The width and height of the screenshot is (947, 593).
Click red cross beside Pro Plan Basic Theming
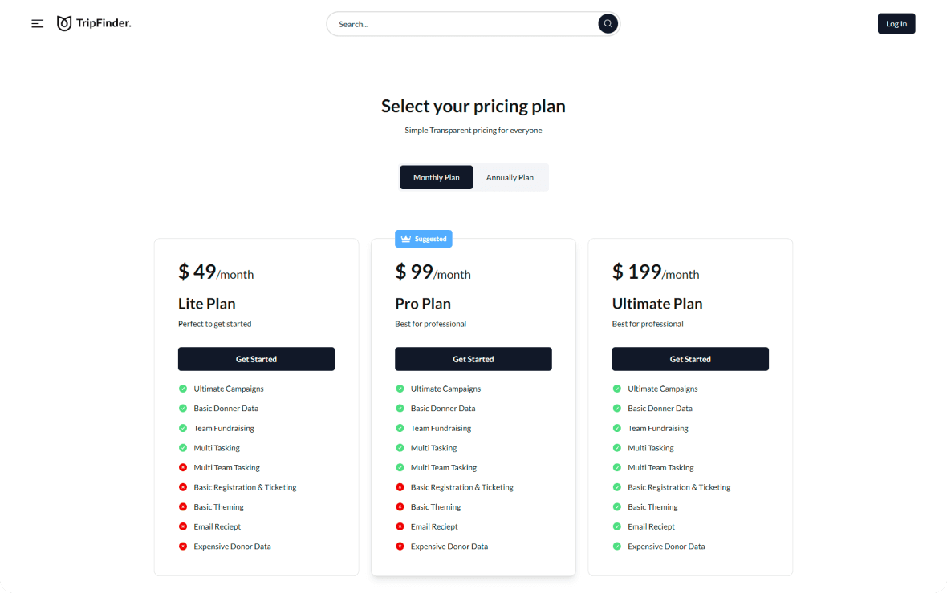[400, 506]
